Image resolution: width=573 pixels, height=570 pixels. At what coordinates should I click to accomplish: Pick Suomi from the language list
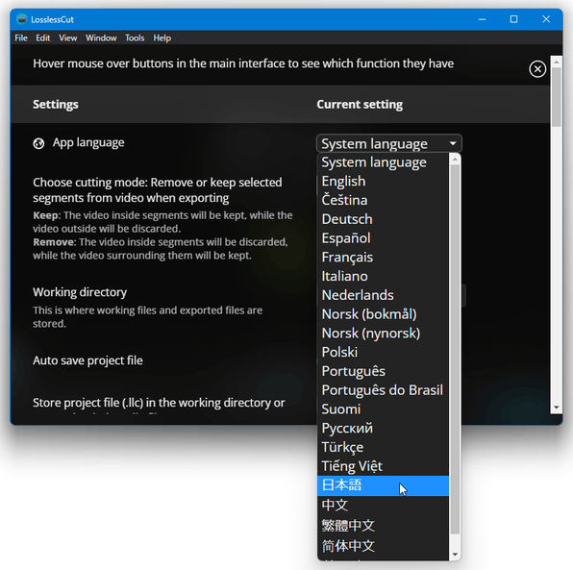coord(383,409)
